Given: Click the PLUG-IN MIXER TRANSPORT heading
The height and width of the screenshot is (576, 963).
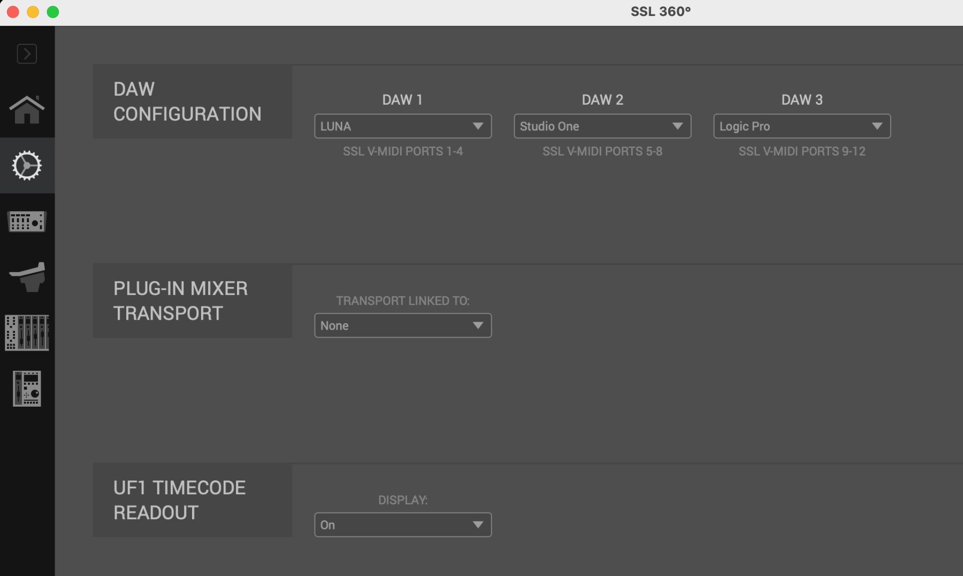Looking at the screenshot, I should (x=180, y=301).
